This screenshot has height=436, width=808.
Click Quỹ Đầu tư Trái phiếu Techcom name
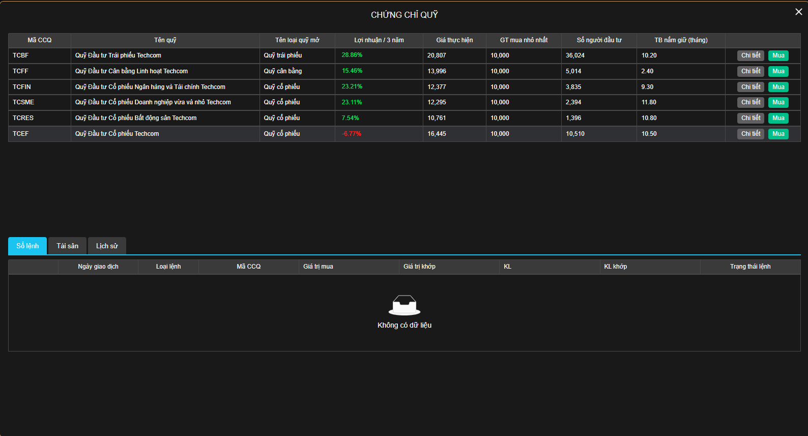[118, 55]
